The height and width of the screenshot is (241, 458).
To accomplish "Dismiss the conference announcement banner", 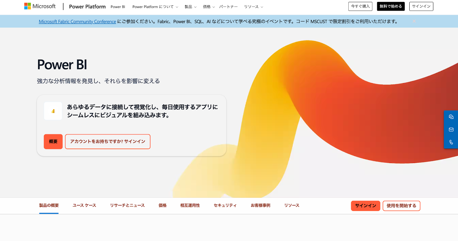I will (x=414, y=21).
